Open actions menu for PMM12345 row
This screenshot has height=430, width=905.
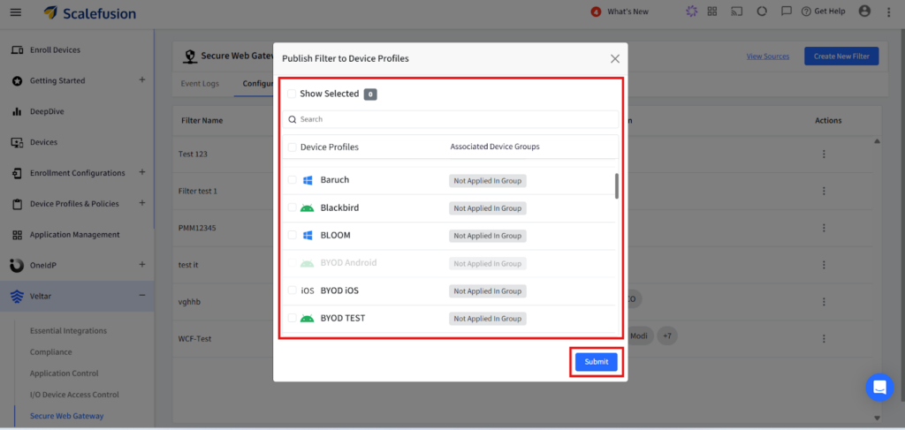(x=825, y=228)
